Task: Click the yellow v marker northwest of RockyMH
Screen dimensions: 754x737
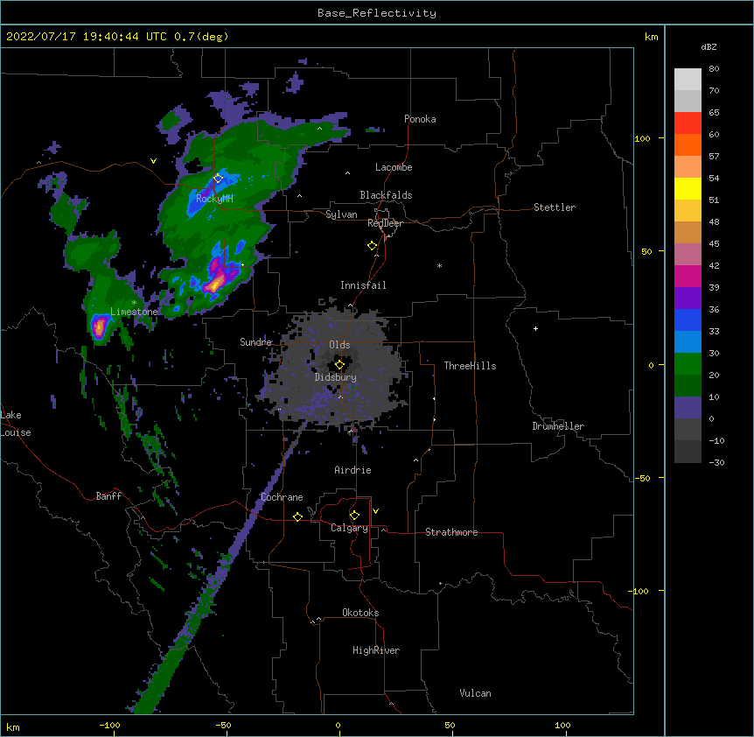Action: click(153, 161)
